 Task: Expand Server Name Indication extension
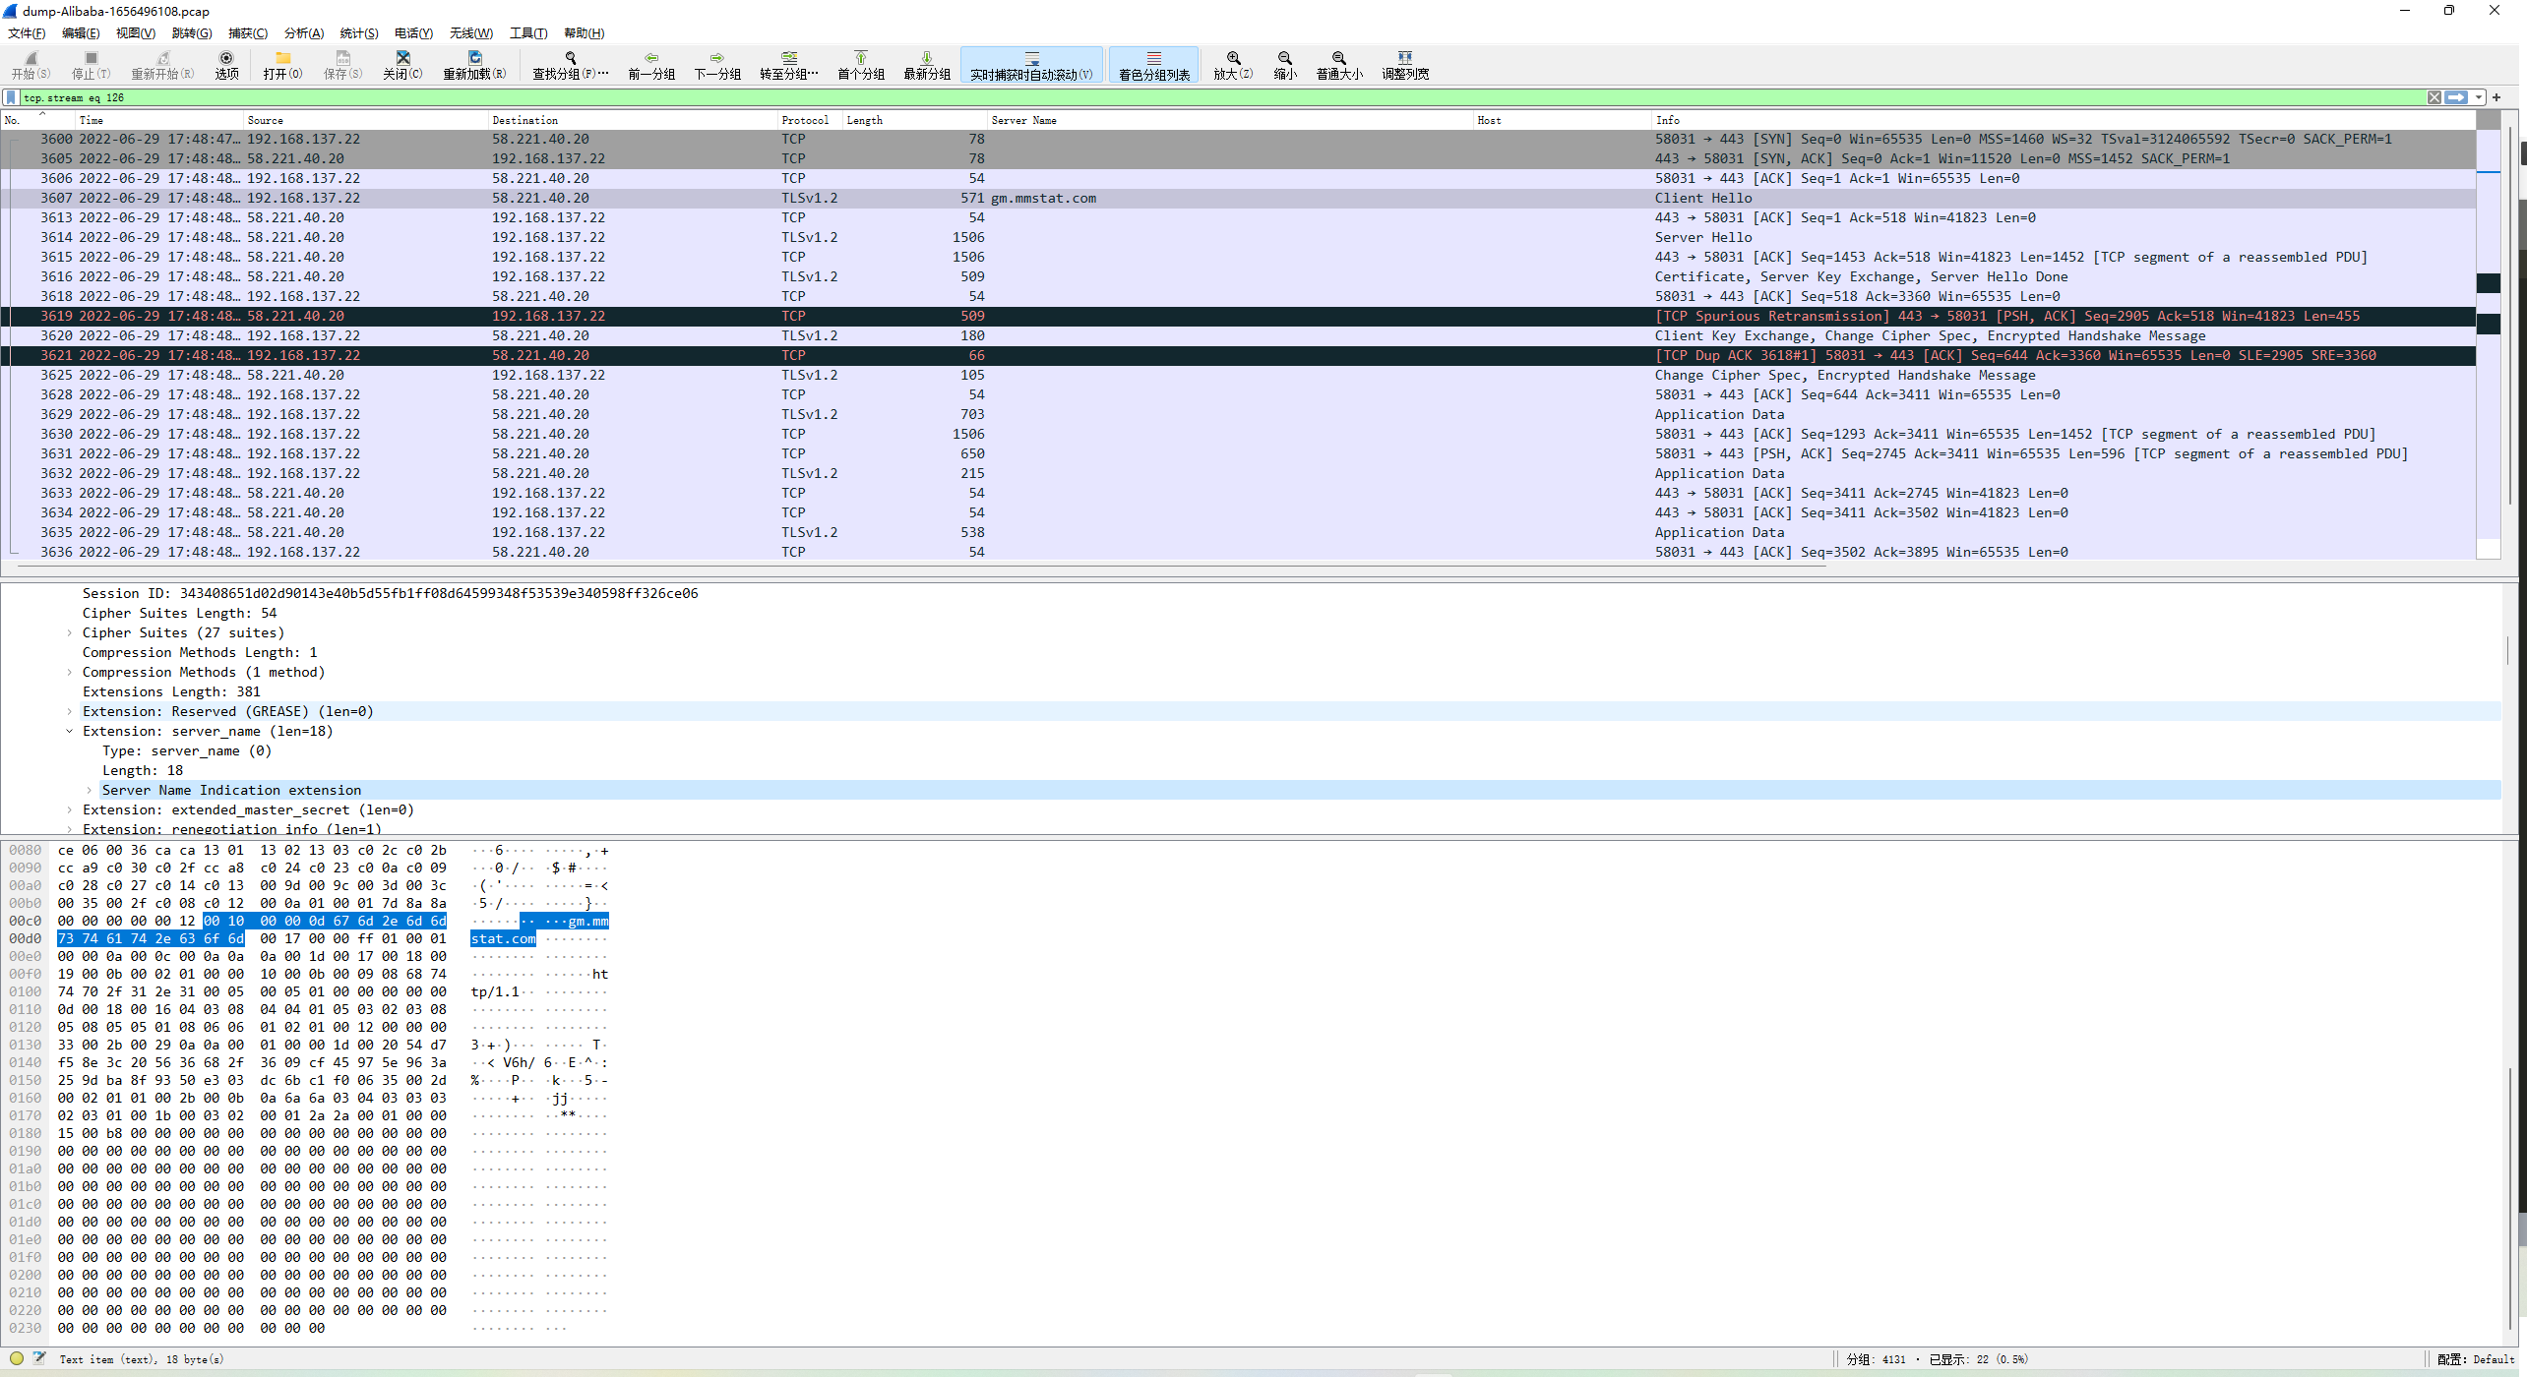coord(89,791)
